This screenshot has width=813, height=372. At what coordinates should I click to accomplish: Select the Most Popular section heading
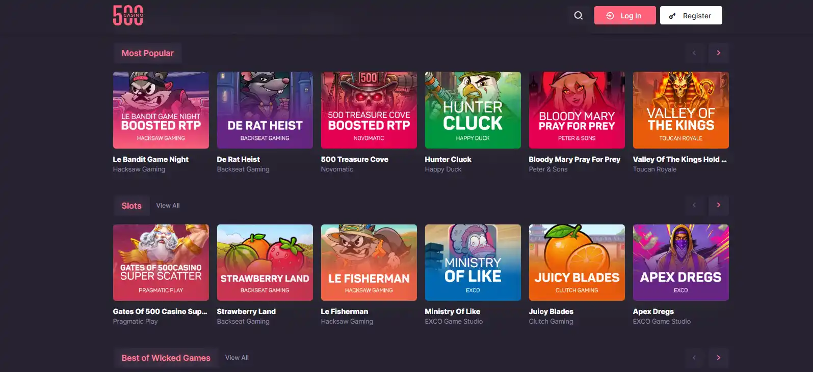(147, 53)
